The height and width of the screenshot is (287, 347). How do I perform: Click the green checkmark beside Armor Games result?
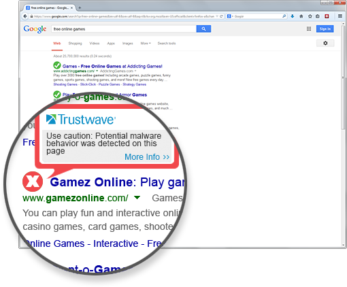pos(57,94)
